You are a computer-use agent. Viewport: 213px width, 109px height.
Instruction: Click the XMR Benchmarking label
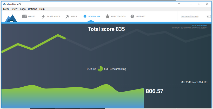click(x=115, y=69)
